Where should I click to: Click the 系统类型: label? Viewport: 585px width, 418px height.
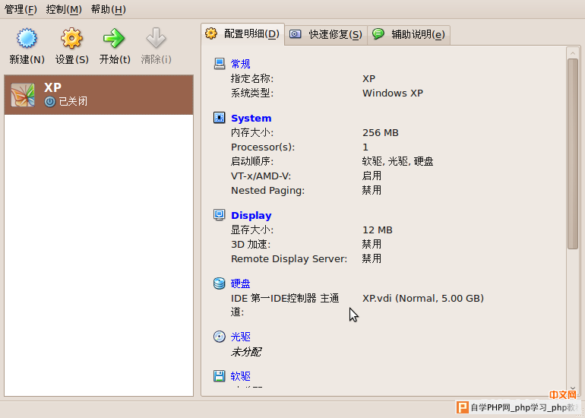(251, 93)
